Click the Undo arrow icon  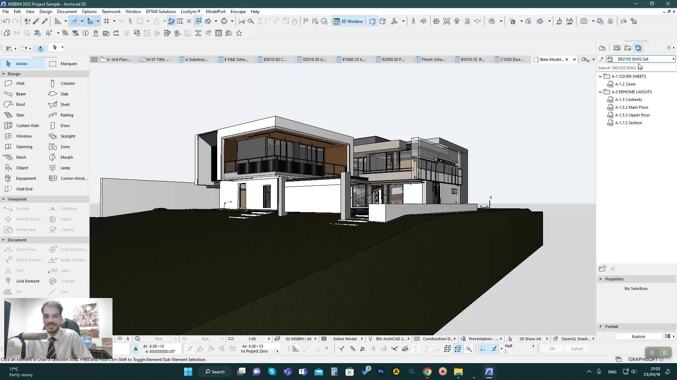pos(6,21)
